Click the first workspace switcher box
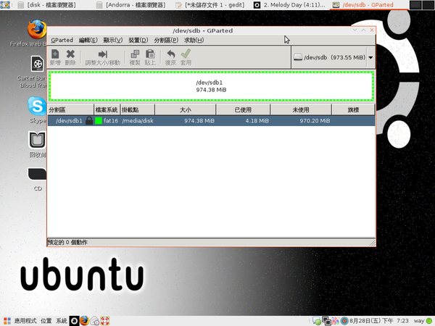The image size is (435, 326). [x=415, y=5]
